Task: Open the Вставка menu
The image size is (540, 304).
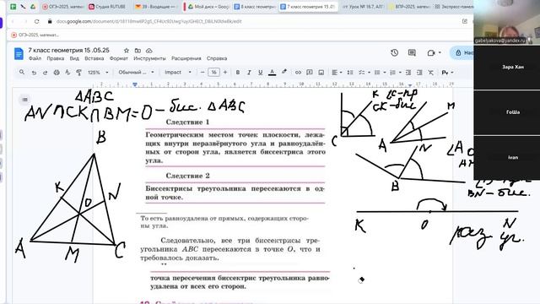Action: point(94,58)
